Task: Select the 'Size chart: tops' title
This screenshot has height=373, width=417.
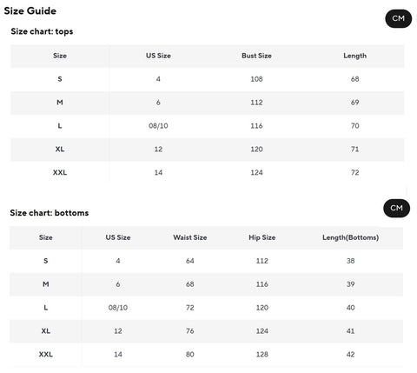Action: pos(42,31)
